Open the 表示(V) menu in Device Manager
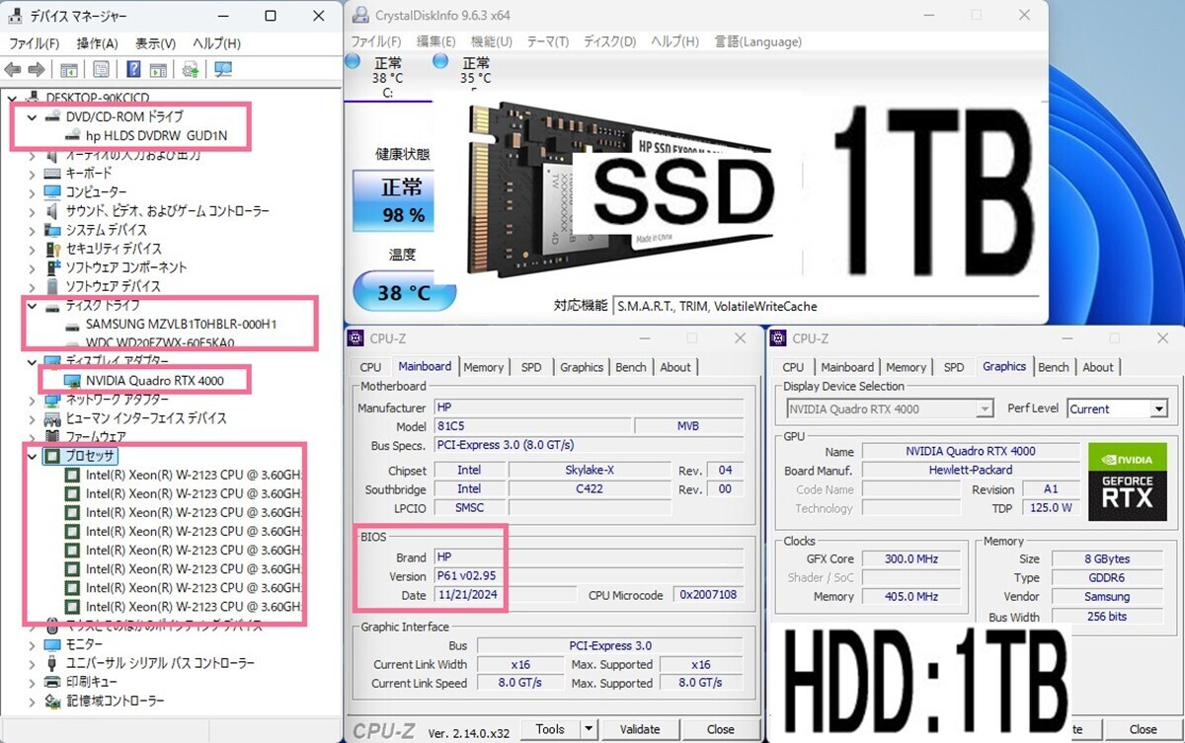Viewport: 1185px width, 743px height. (x=155, y=43)
